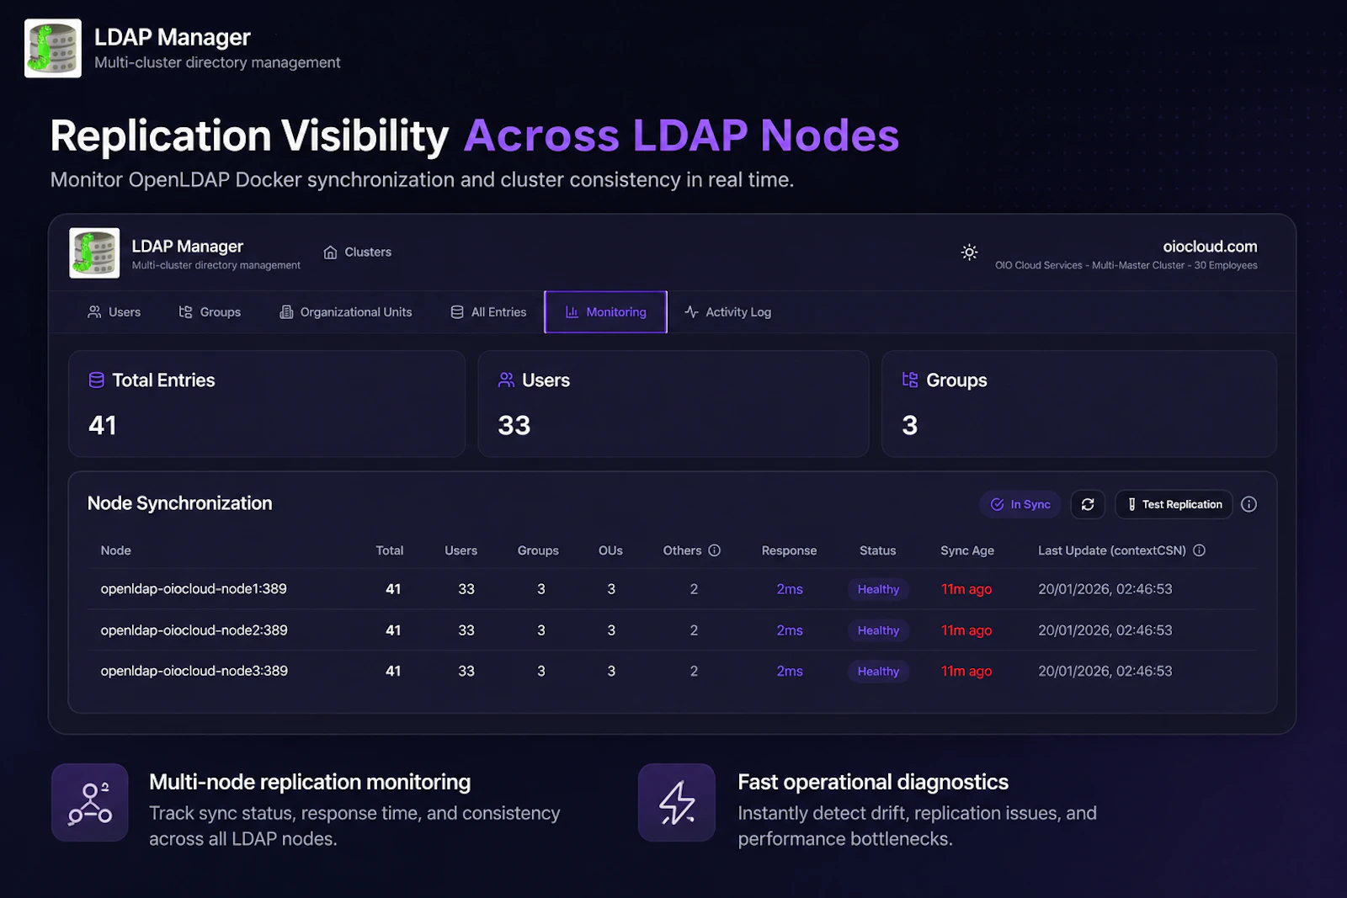Click fast operational diagnostics lightning icon
The width and height of the screenshot is (1347, 898).
[677, 803]
